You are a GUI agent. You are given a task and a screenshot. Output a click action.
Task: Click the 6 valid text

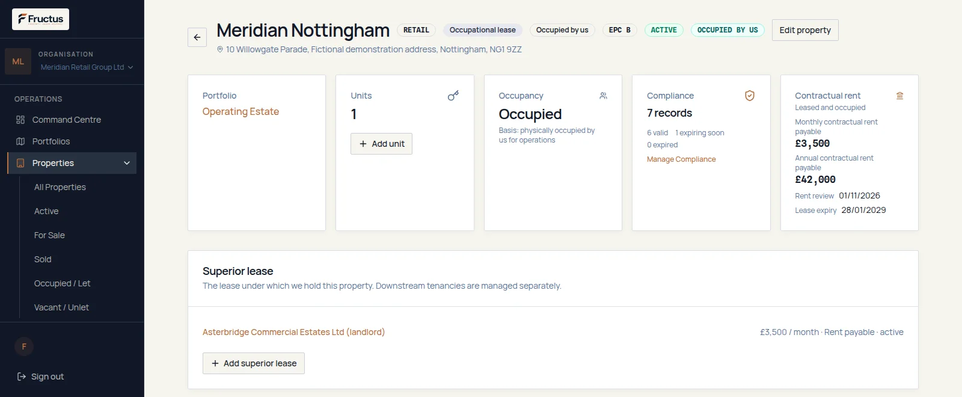point(657,133)
